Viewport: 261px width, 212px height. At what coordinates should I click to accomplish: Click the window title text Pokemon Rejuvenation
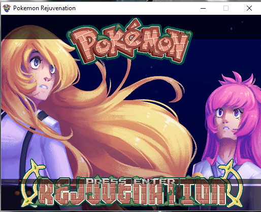pos(44,8)
